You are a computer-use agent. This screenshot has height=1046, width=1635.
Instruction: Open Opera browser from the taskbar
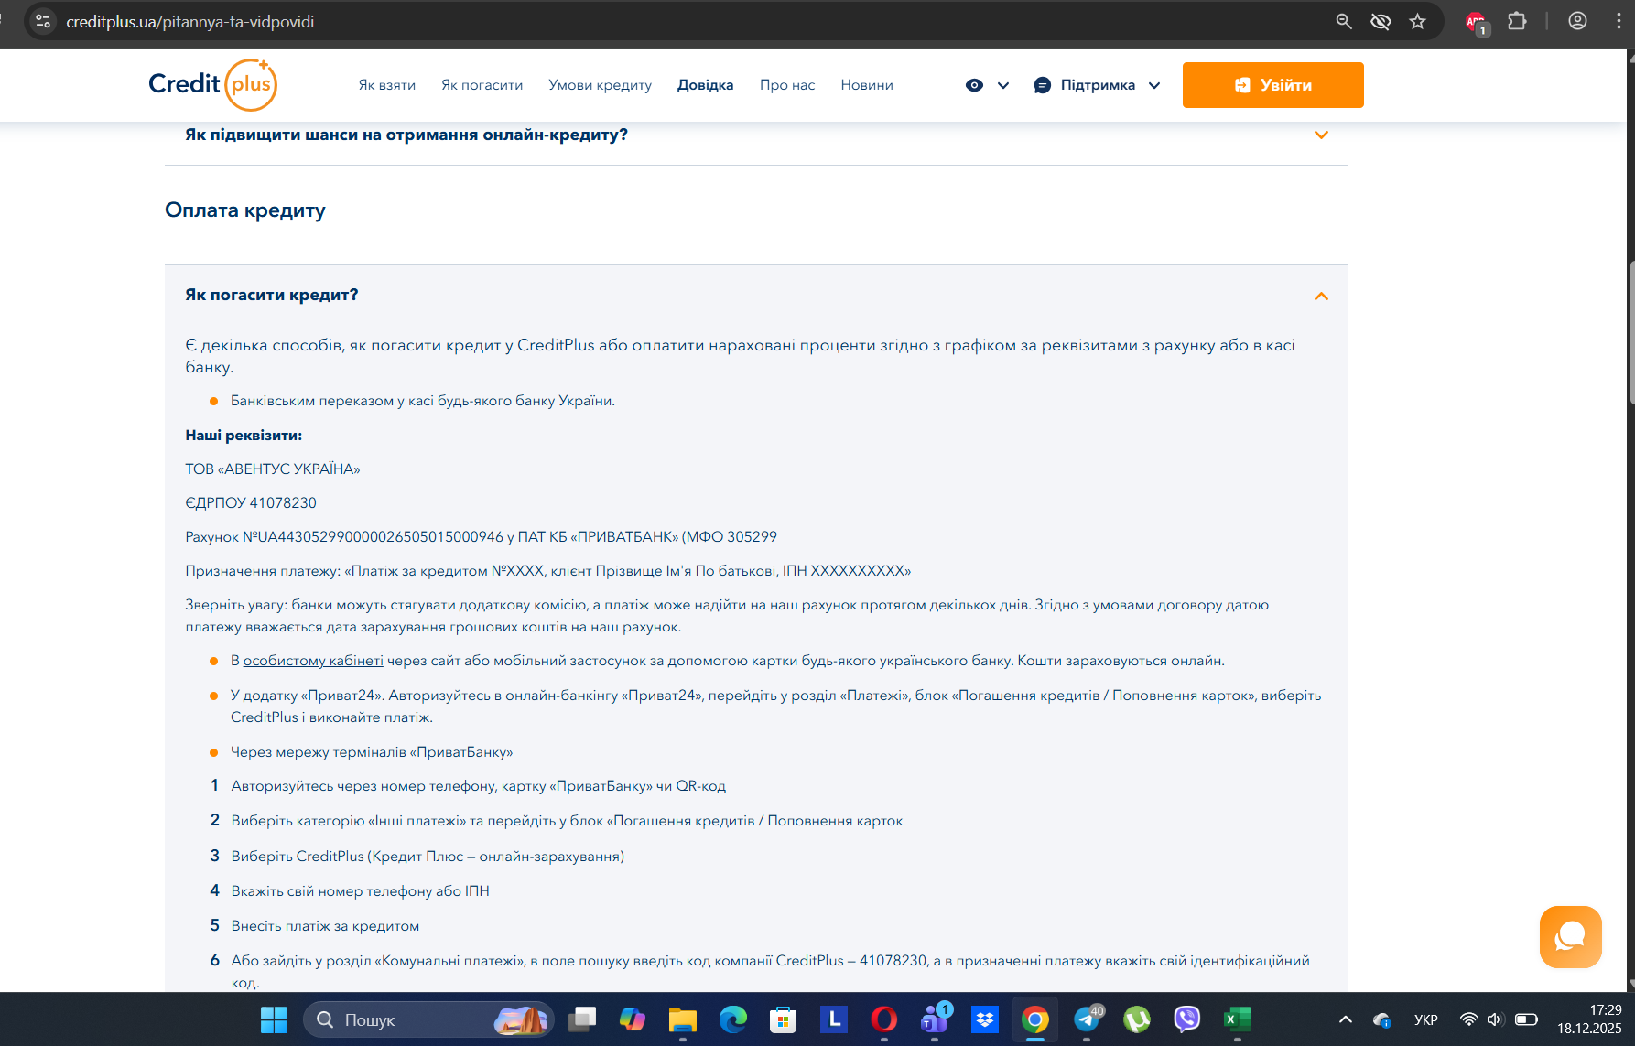[883, 1019]
